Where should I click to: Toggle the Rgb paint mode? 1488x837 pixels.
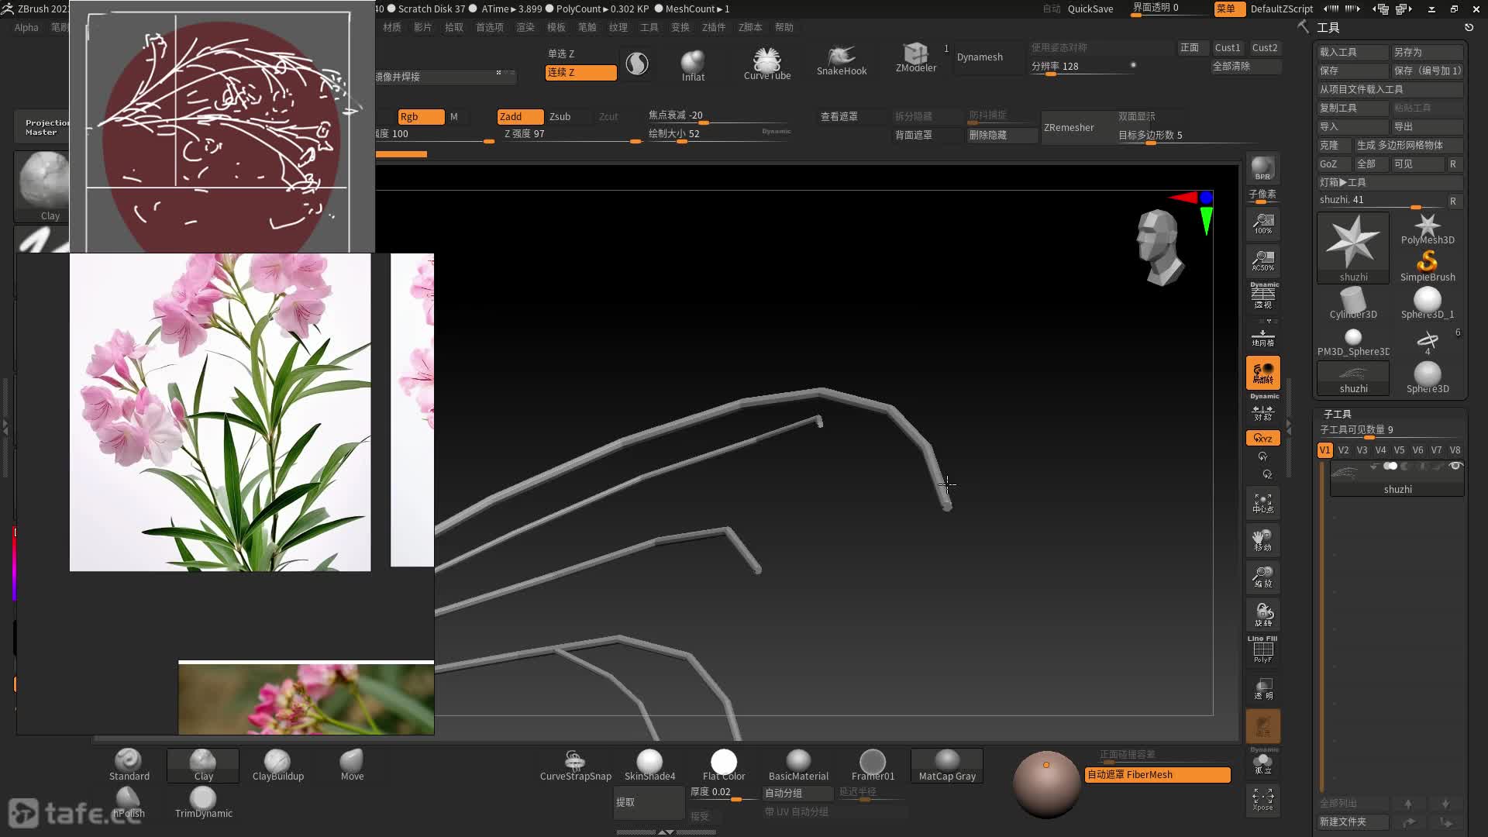tap(420, 116)
